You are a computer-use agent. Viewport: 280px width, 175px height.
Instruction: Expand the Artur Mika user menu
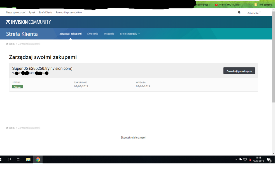click(254, 13)
